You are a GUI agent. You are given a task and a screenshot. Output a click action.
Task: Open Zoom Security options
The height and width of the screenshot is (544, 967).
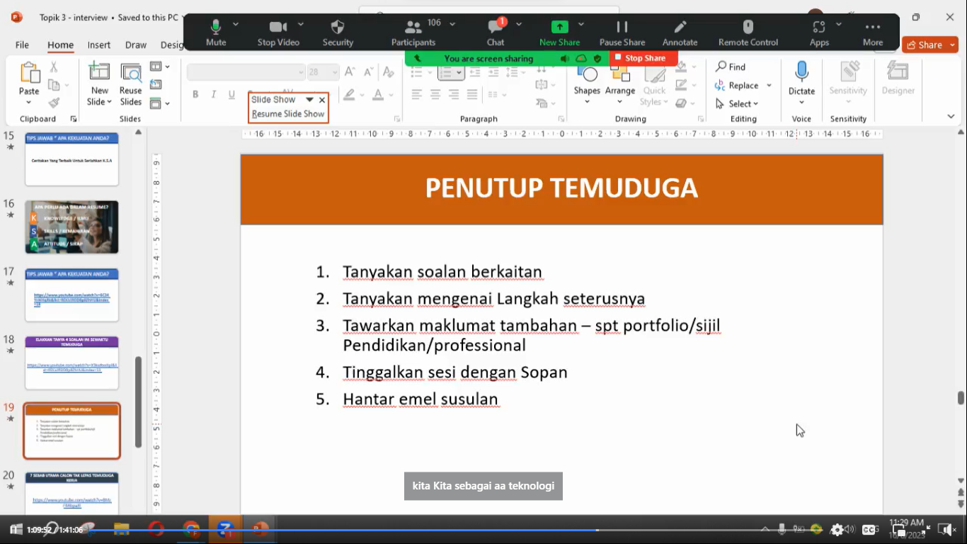(x=338, y=33)
